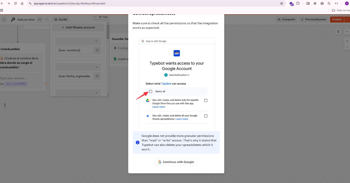Click the Insert Sheets block in Guardar group
This screenshot has height=183, width=350.
[x=120, y=59]
